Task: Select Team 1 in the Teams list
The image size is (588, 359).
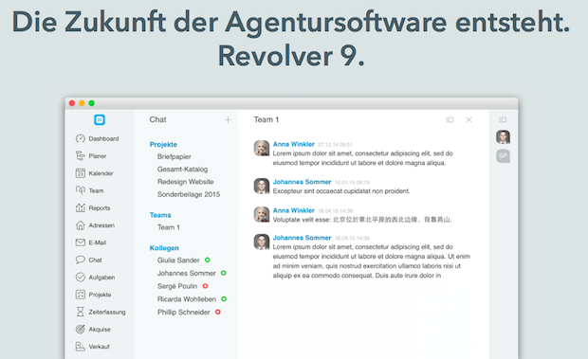Action: point(169,227)
